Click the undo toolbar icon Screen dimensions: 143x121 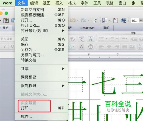(73, 20)
